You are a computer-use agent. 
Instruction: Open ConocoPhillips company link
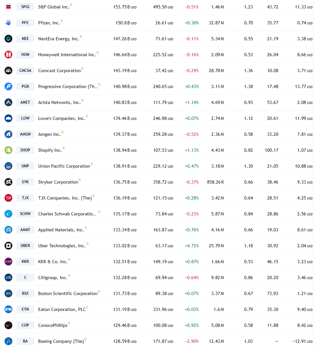click(53, 325)
